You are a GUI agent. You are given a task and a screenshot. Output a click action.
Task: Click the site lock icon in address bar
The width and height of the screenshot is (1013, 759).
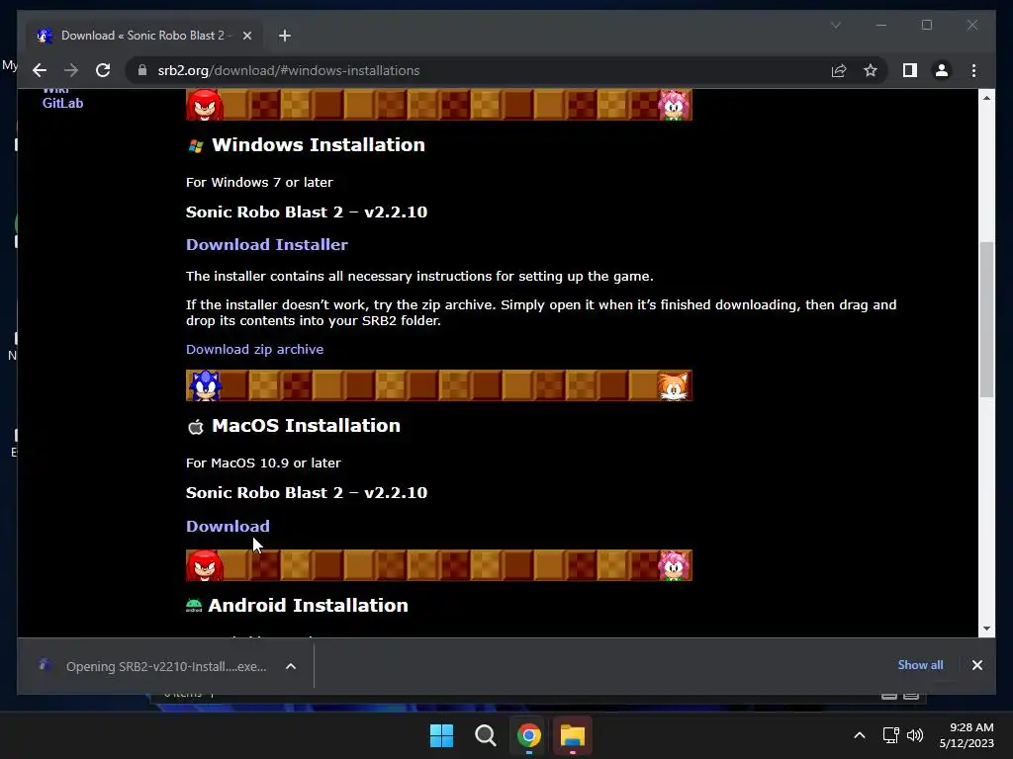coord(142,70)
